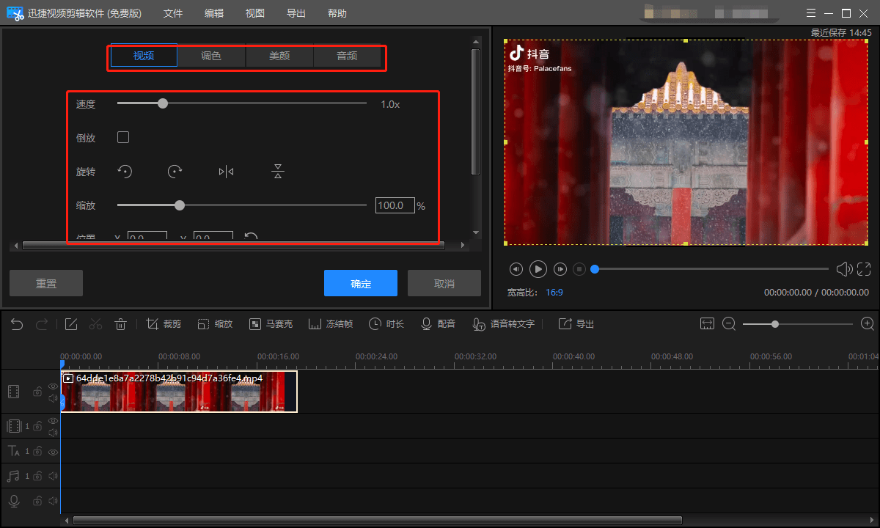Enable the 倒放 reverse checkbox

point(123,137)
